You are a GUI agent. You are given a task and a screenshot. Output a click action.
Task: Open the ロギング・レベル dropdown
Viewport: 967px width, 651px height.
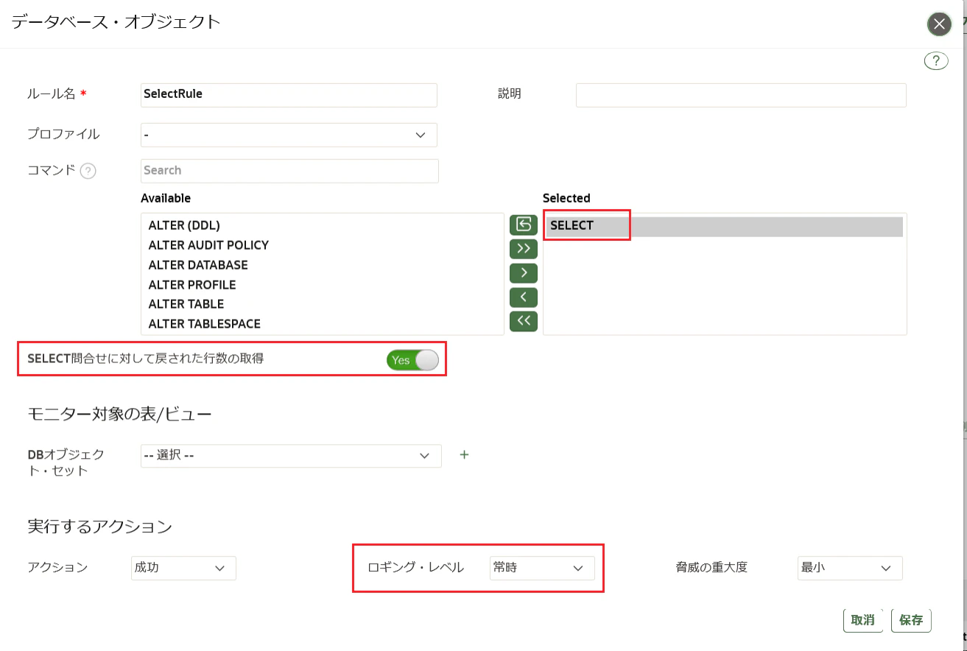(x=542, y=568)
